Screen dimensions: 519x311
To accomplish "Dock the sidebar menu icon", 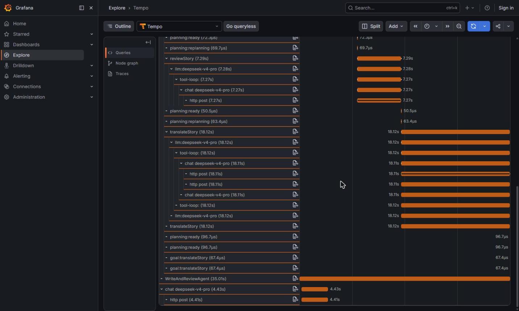I will click(82, 8).
